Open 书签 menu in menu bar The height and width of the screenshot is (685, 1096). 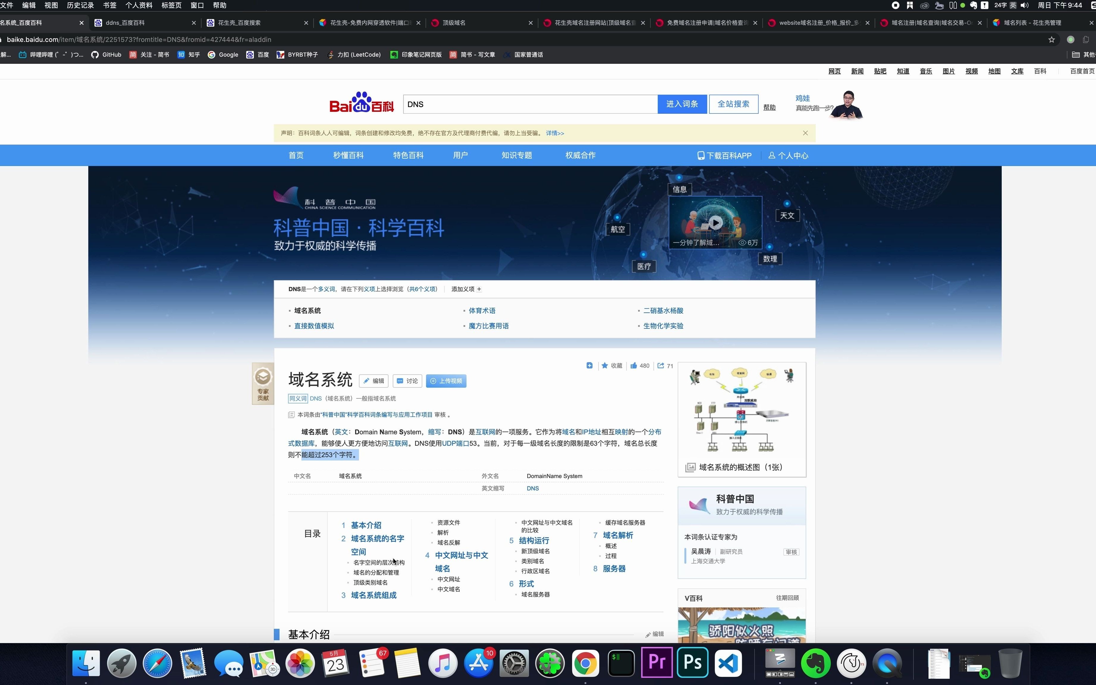pos(110,5)
